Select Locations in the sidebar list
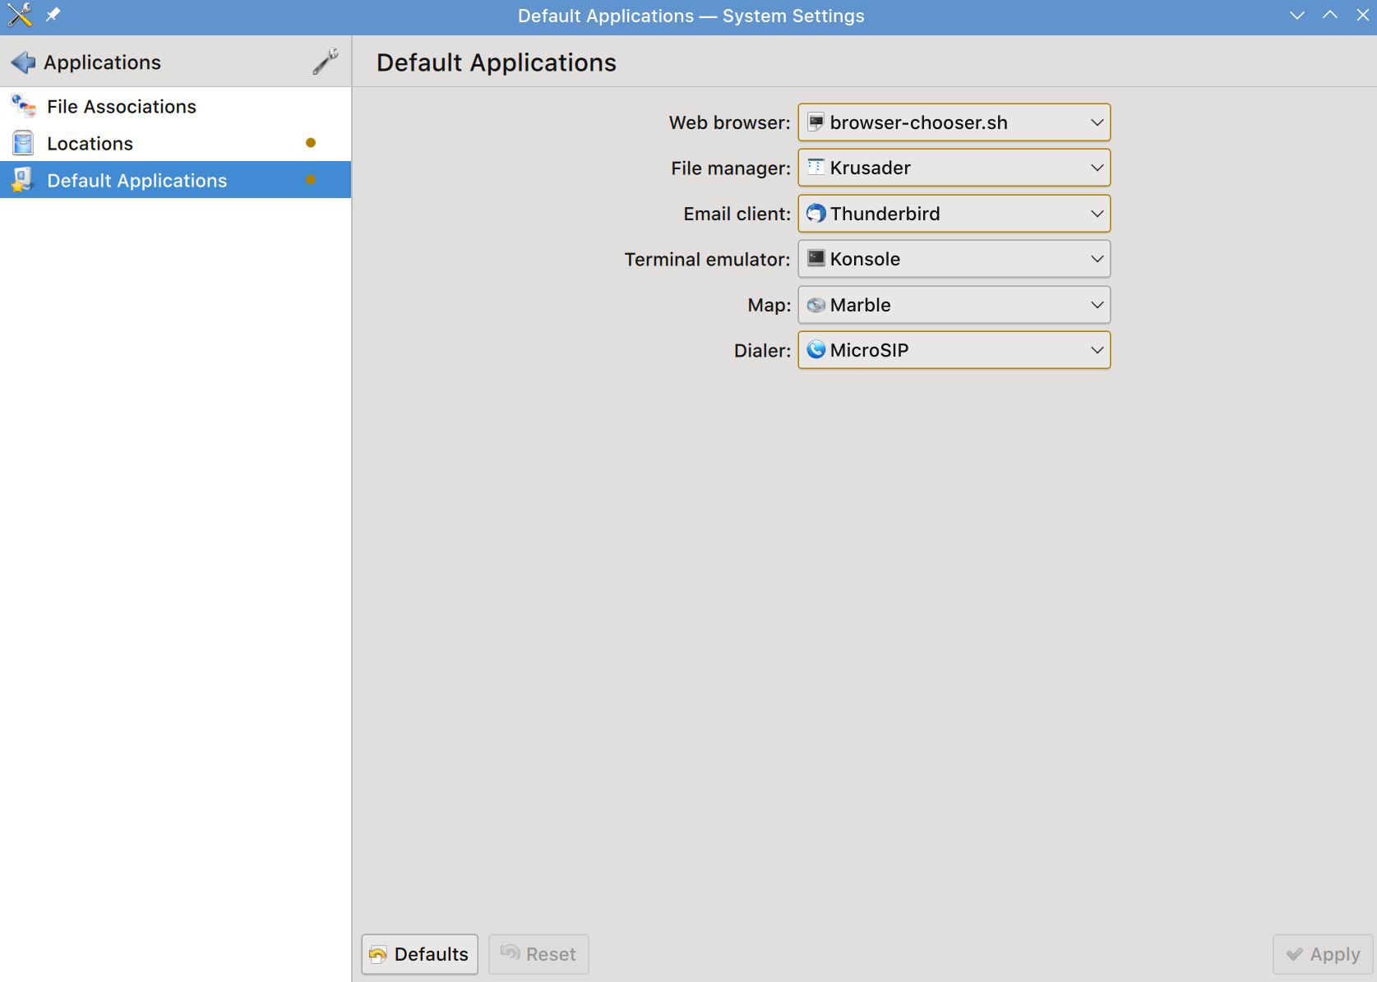Screen dimensions: 1377x982 click(x=90, y=144)
